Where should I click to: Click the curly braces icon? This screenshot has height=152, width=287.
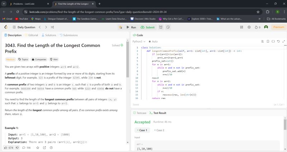(273, 42)
